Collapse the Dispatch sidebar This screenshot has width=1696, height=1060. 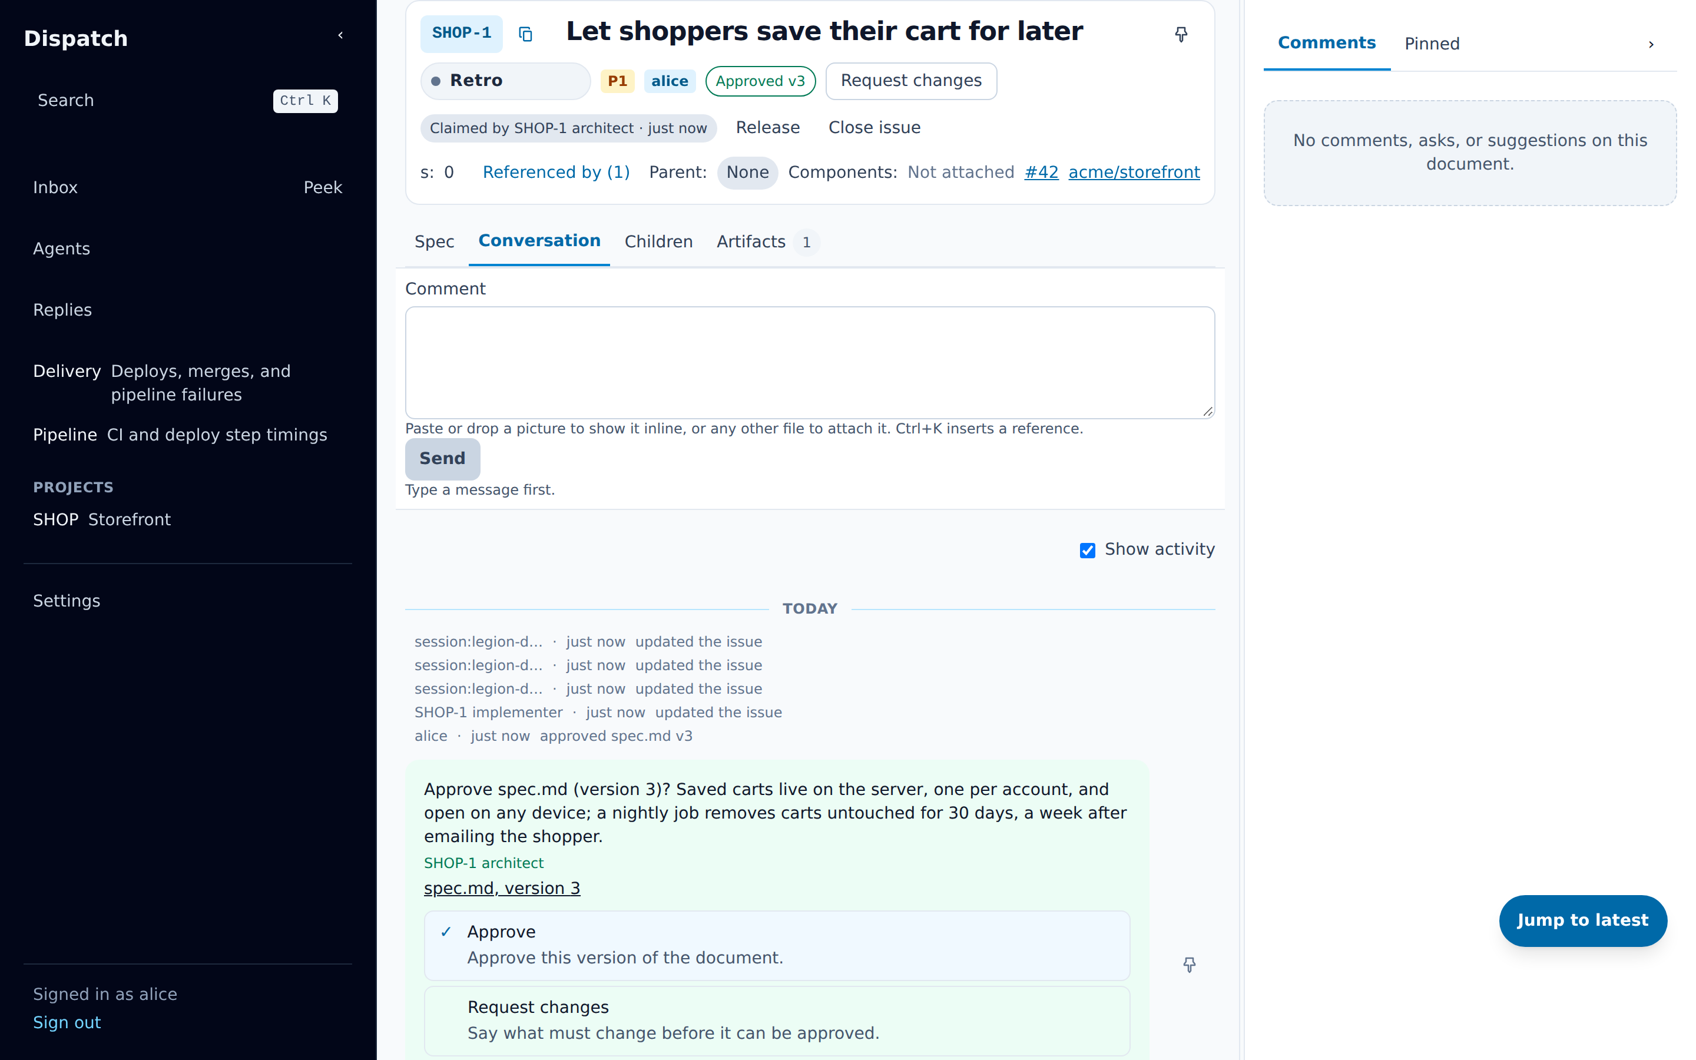point(340,35)
